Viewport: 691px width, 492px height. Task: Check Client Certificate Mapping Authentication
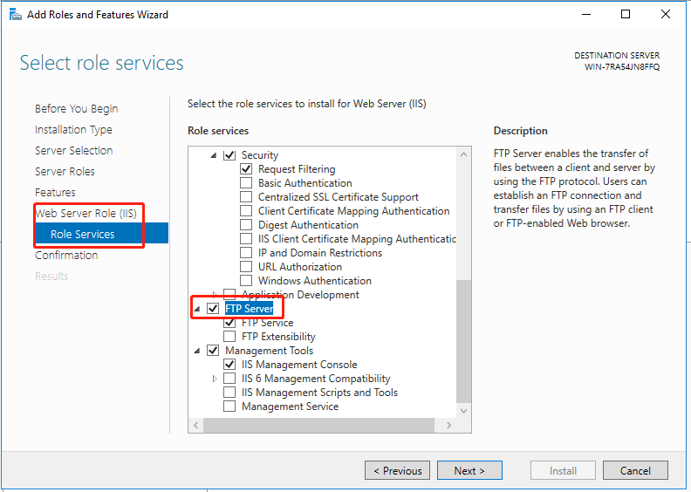[x=246, y=211]
